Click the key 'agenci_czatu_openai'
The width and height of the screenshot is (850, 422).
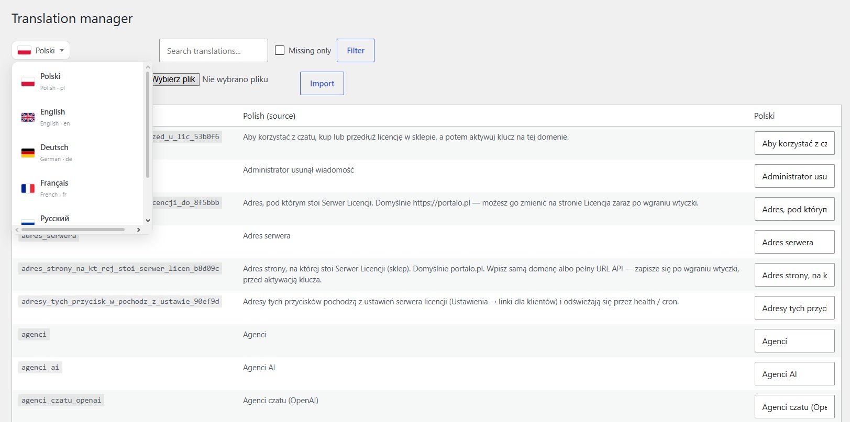(61, 400)
